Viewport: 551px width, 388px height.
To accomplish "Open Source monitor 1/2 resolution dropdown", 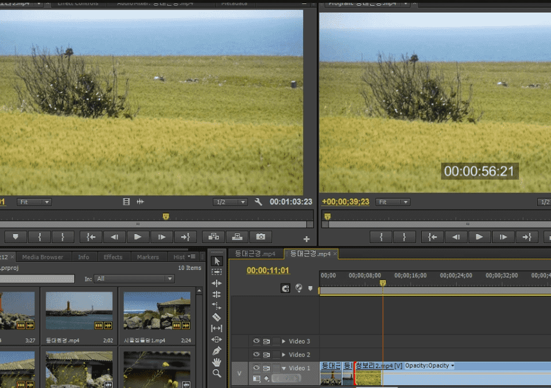I will pyautogui.click(x=230, y=202).
